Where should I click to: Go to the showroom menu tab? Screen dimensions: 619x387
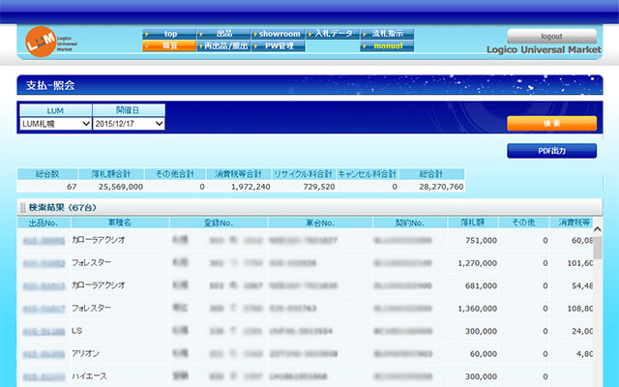(278, 34)
